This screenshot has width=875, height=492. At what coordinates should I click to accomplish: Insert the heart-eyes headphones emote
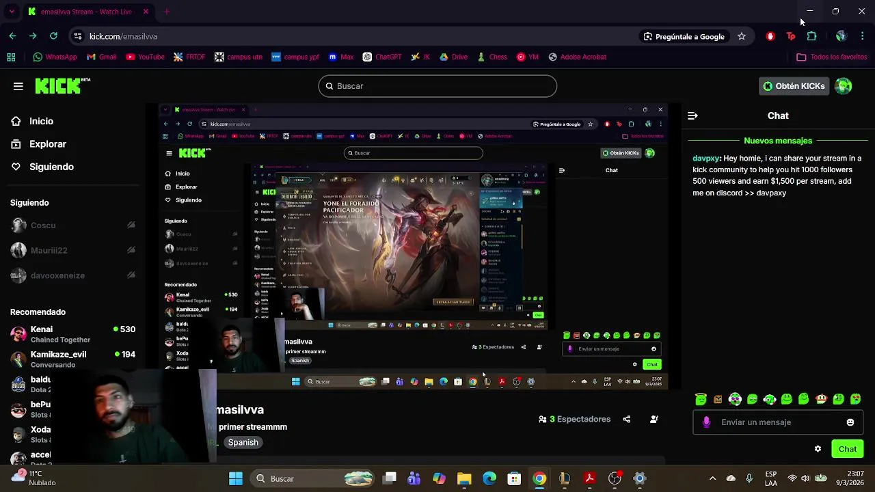[735, 399]
